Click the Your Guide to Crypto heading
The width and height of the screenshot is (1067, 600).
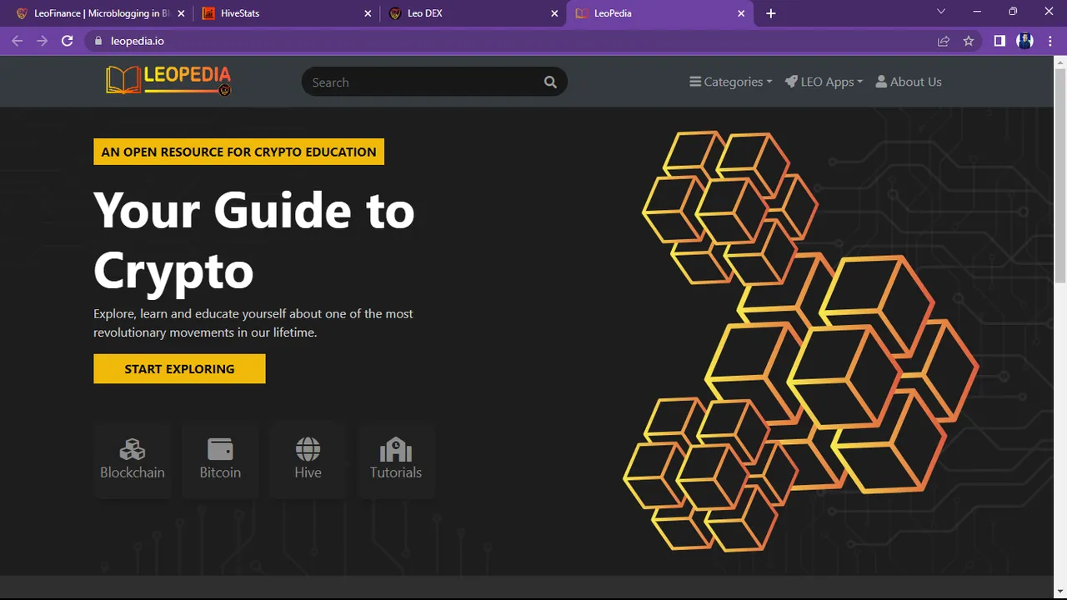[x=254, y=240]
